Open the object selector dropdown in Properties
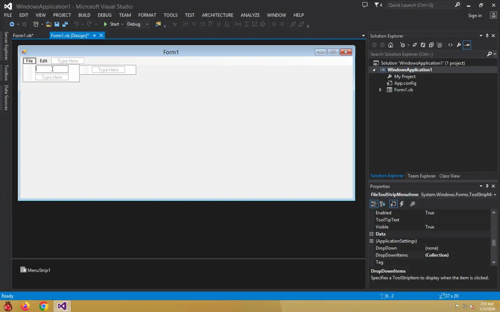500x312 pixels. pyautogui.click(x=495, y=195)
